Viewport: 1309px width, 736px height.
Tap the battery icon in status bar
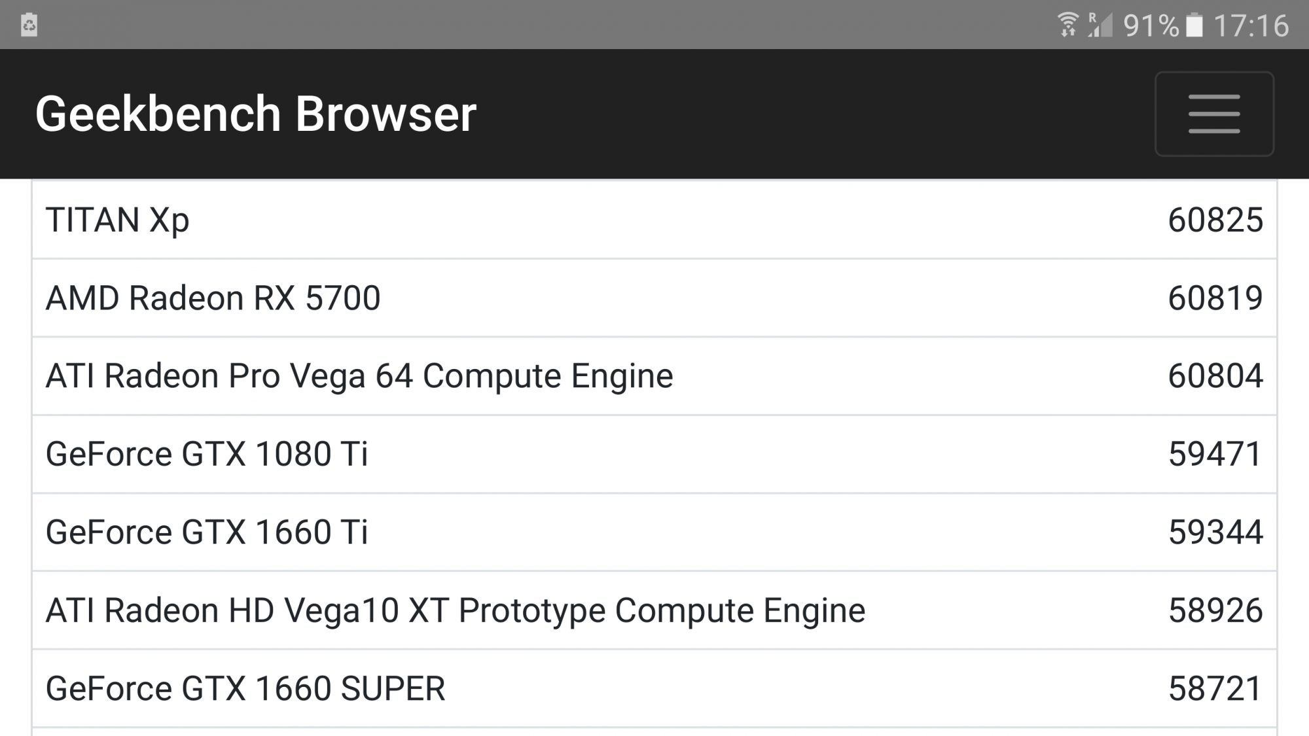(x=1194, y=26)
